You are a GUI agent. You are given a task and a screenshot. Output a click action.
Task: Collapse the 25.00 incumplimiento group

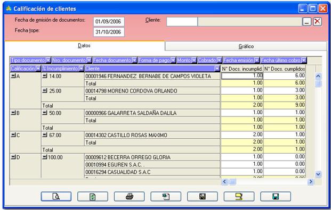(45, 91)
